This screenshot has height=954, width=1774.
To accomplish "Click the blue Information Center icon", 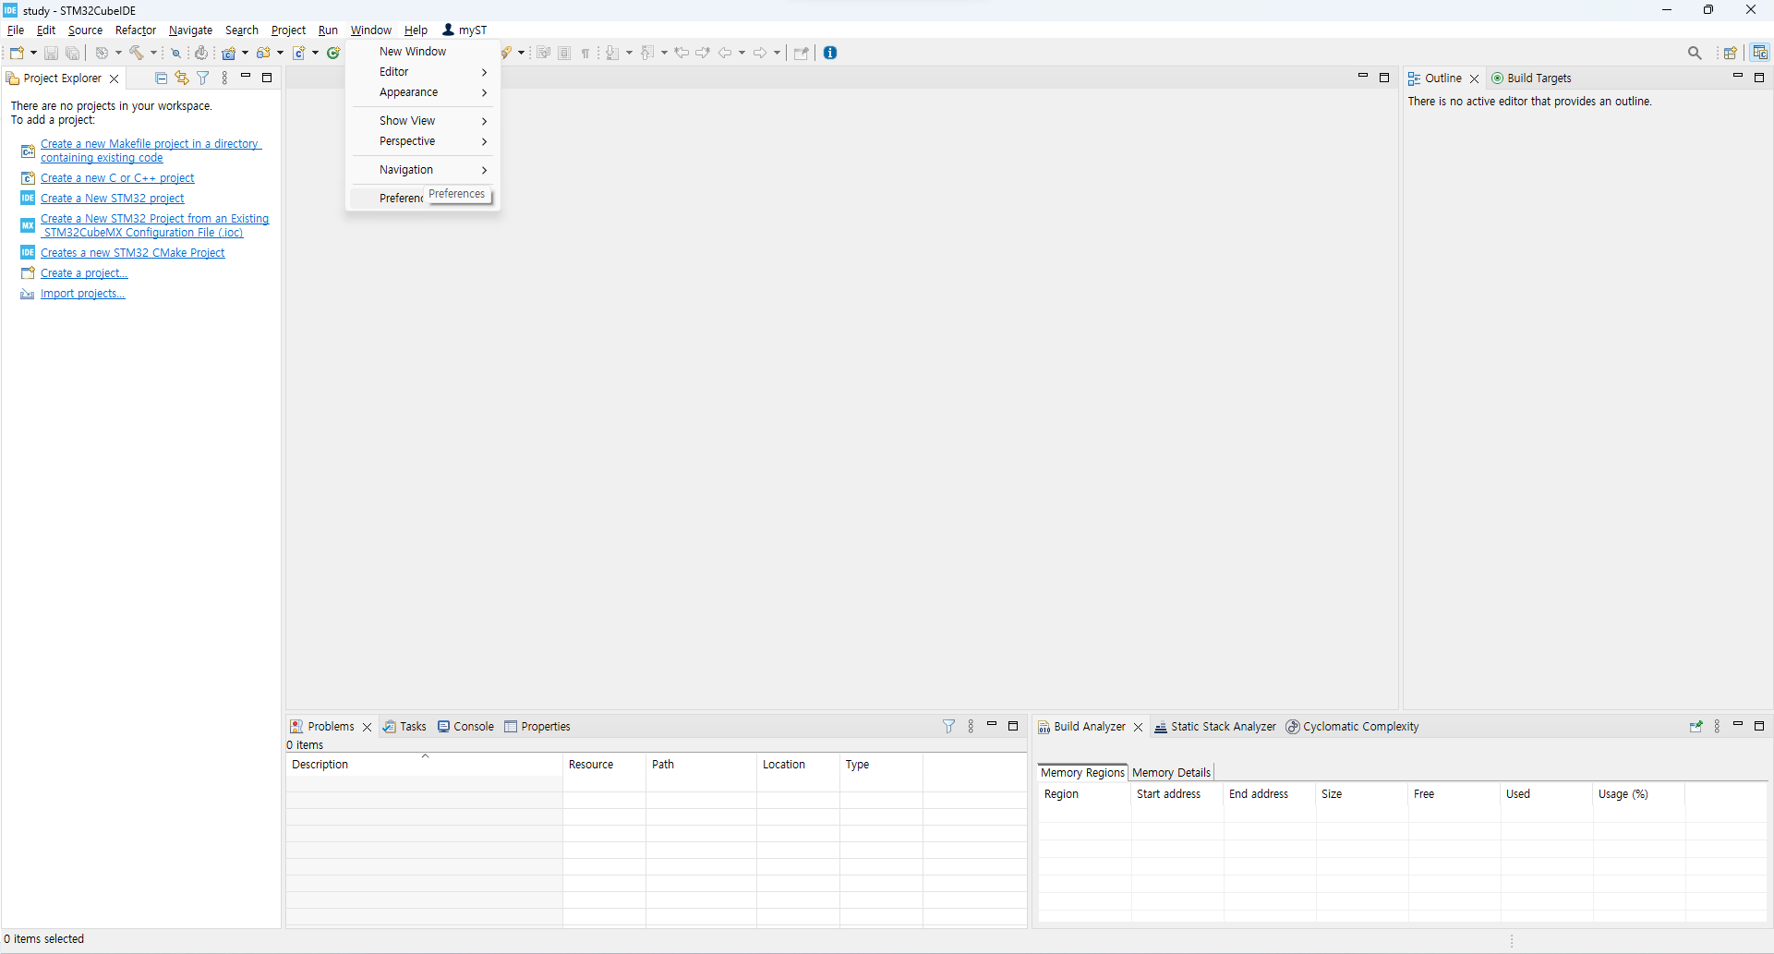I will [830, 53].
